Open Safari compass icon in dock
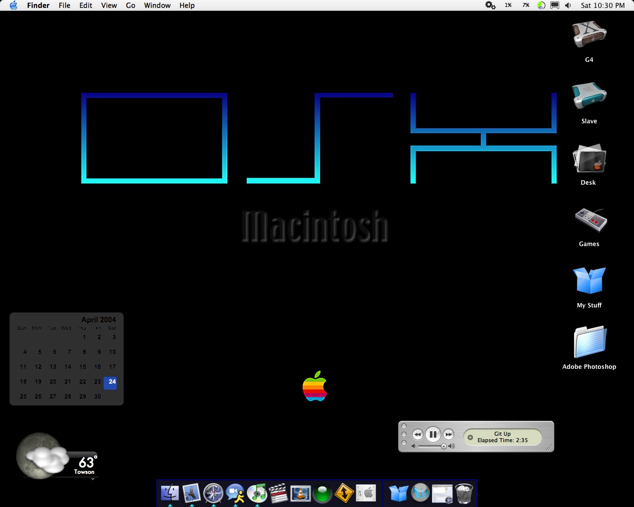 pyautogui.click(x=213, y=493)
